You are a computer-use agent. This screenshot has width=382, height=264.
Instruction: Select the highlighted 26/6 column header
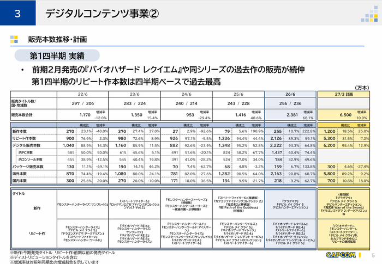(290, 94)
